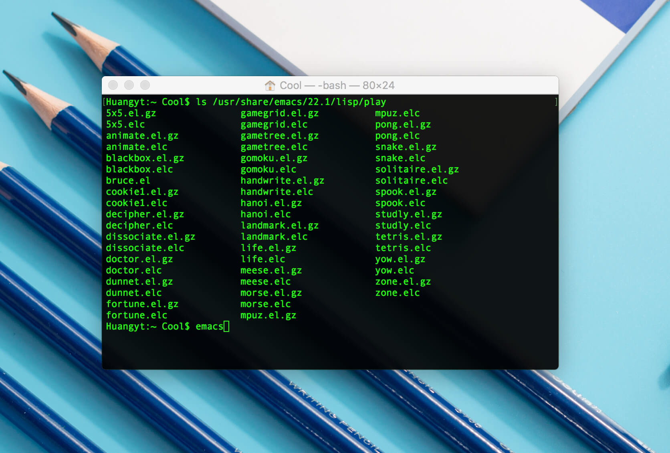Screen dimensions: 670x453
Task: Click the file name '5x5.el.gz'
Action: pos(131,113)
